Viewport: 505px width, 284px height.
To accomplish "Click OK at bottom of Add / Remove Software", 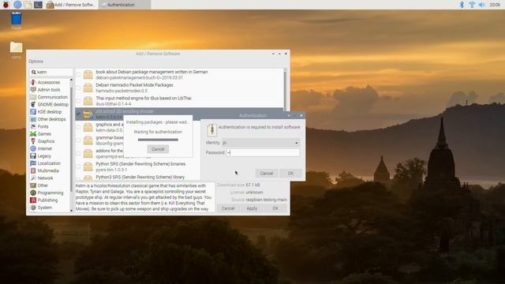I will 275,208.
